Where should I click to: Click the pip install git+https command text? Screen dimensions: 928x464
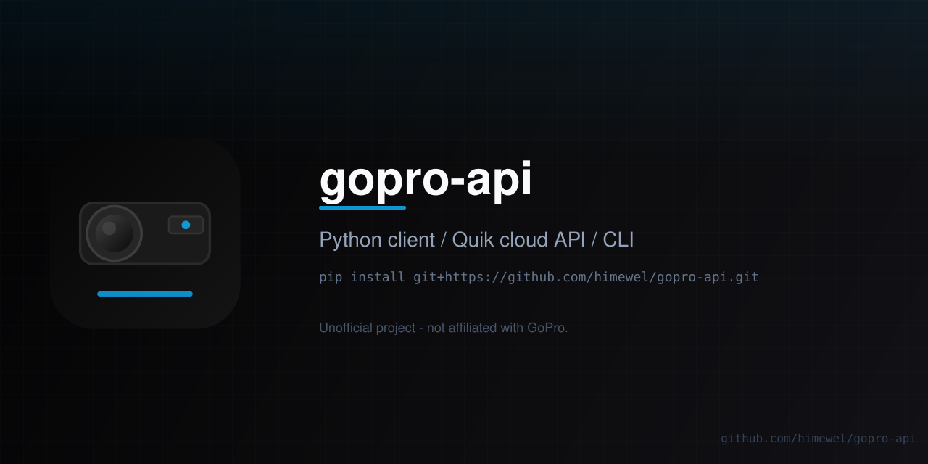[x=539, y=277]
